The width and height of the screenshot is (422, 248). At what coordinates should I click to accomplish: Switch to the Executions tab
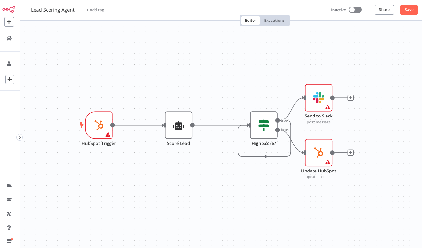(274, 21)
